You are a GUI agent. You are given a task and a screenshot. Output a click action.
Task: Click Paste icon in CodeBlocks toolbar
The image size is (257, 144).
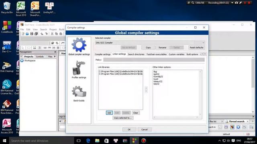click(x=61, y=34)
